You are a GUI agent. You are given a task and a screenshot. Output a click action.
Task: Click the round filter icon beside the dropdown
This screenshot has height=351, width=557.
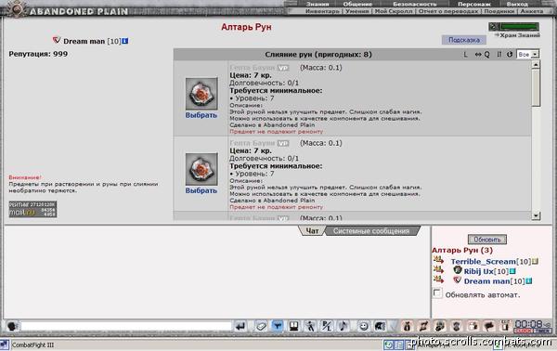[x=510, y=55]
